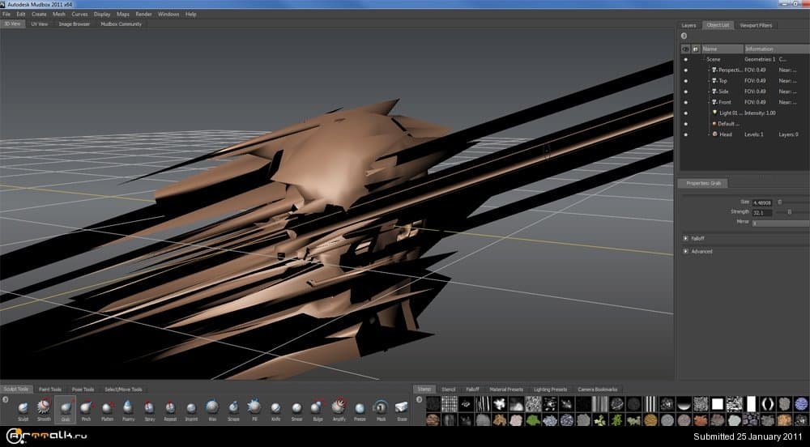The image size is (810, 447).
Task: Switch to the Paint Tools tab
Action: point(50,390)
